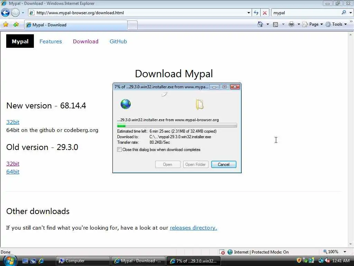
Task: Switch to 7% download taskbar button
Action: [x=193, y=261]
